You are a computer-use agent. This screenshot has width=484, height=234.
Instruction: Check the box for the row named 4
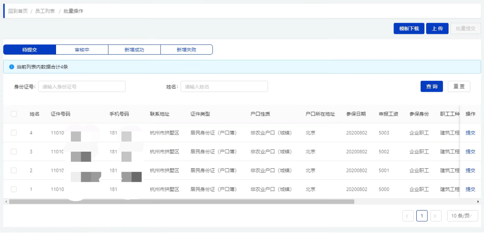point(13,133)
